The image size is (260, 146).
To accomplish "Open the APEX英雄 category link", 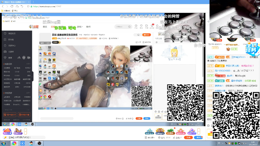I will click(x=27, y=87).
